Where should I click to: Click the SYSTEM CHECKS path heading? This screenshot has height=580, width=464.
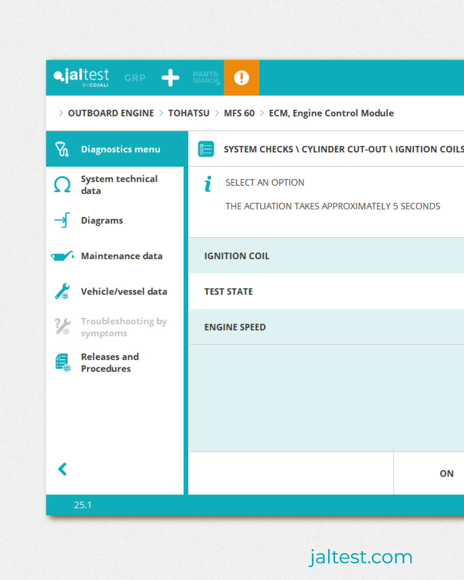point(344,149)
